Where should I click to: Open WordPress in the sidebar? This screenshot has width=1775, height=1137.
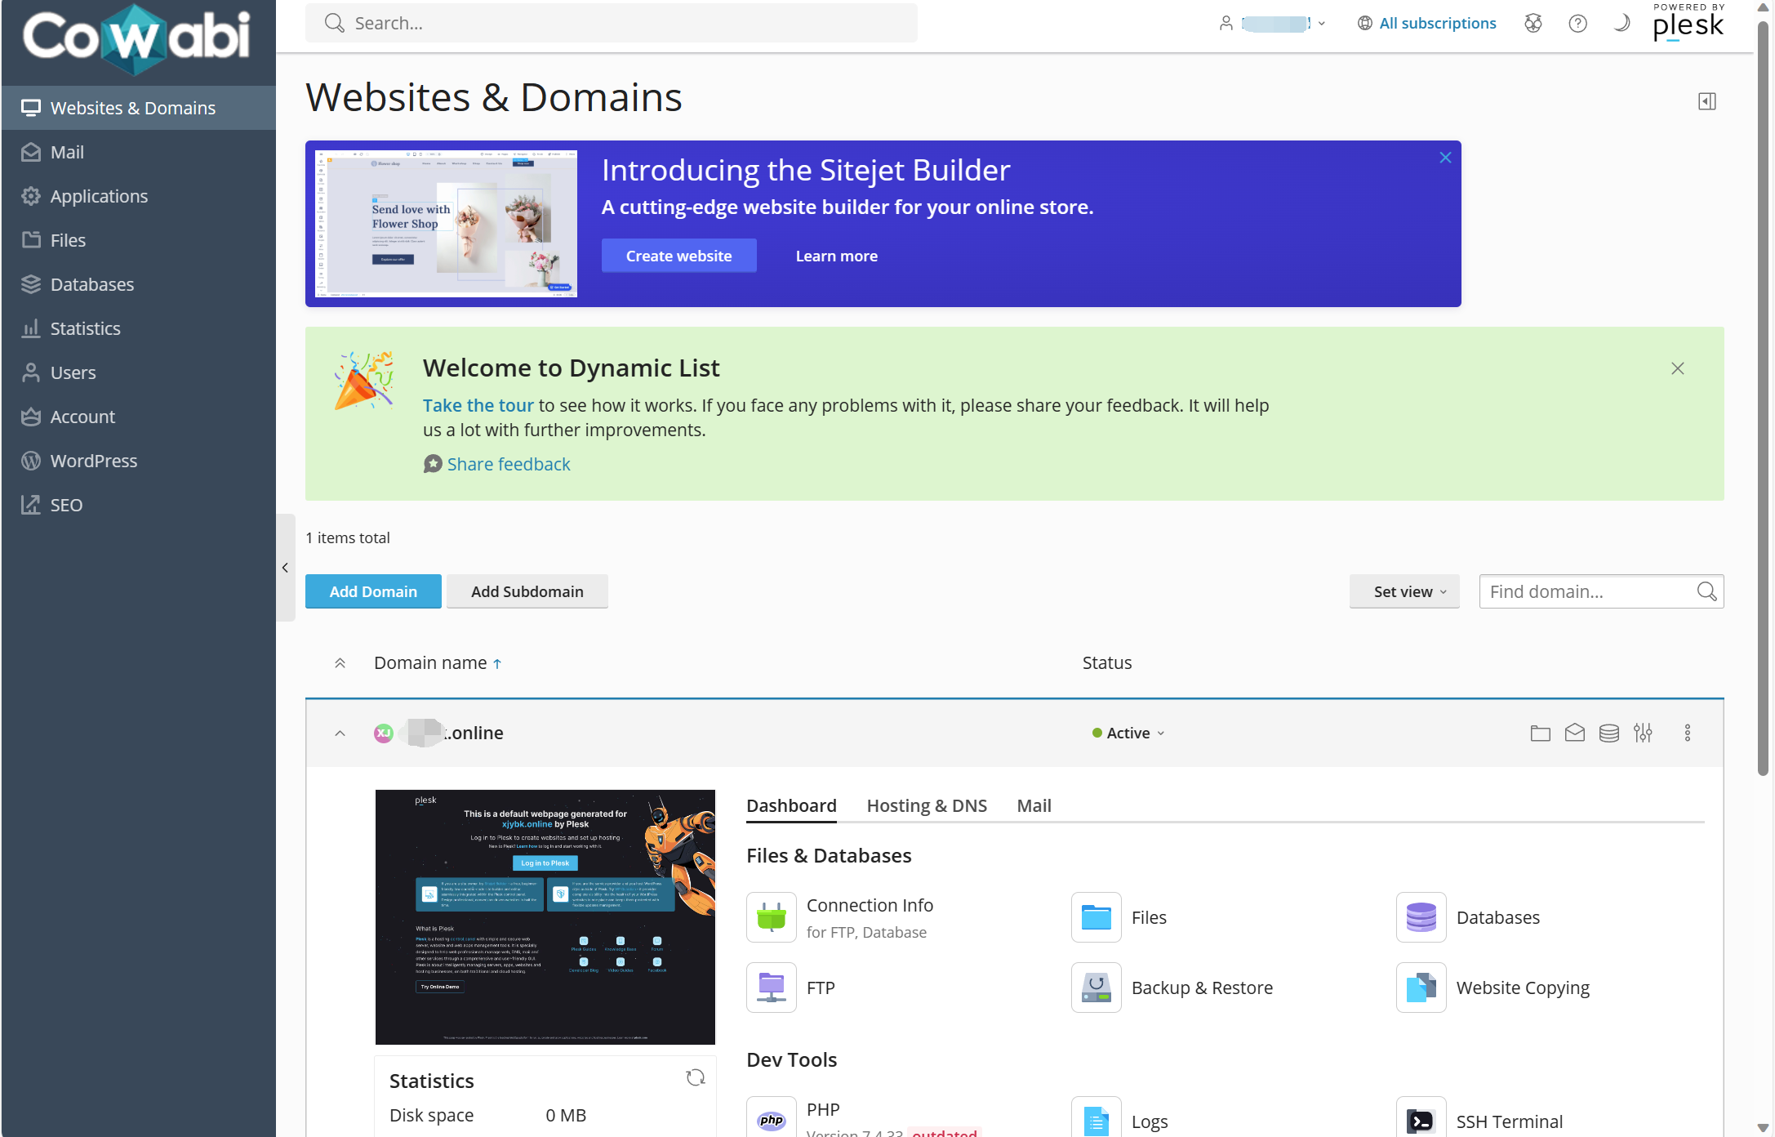(x=93, y=461)
